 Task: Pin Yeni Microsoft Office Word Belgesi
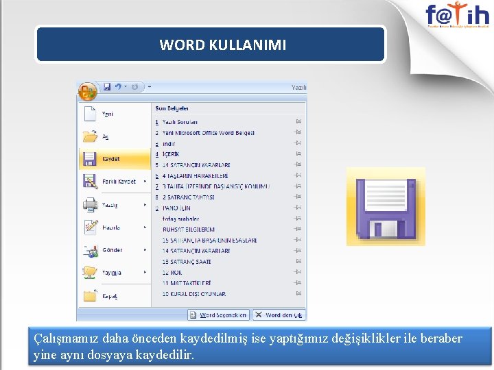[298, 132]
